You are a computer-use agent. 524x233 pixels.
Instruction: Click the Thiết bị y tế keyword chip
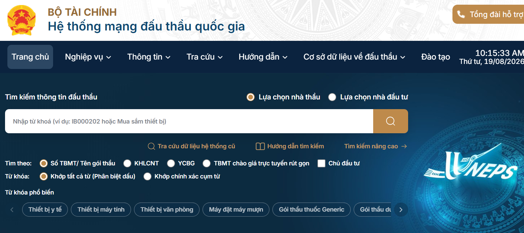click(45, 210)
